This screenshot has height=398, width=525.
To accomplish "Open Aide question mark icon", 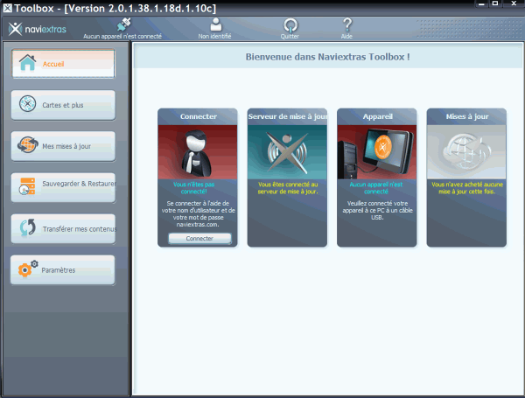I will (346, 24).
